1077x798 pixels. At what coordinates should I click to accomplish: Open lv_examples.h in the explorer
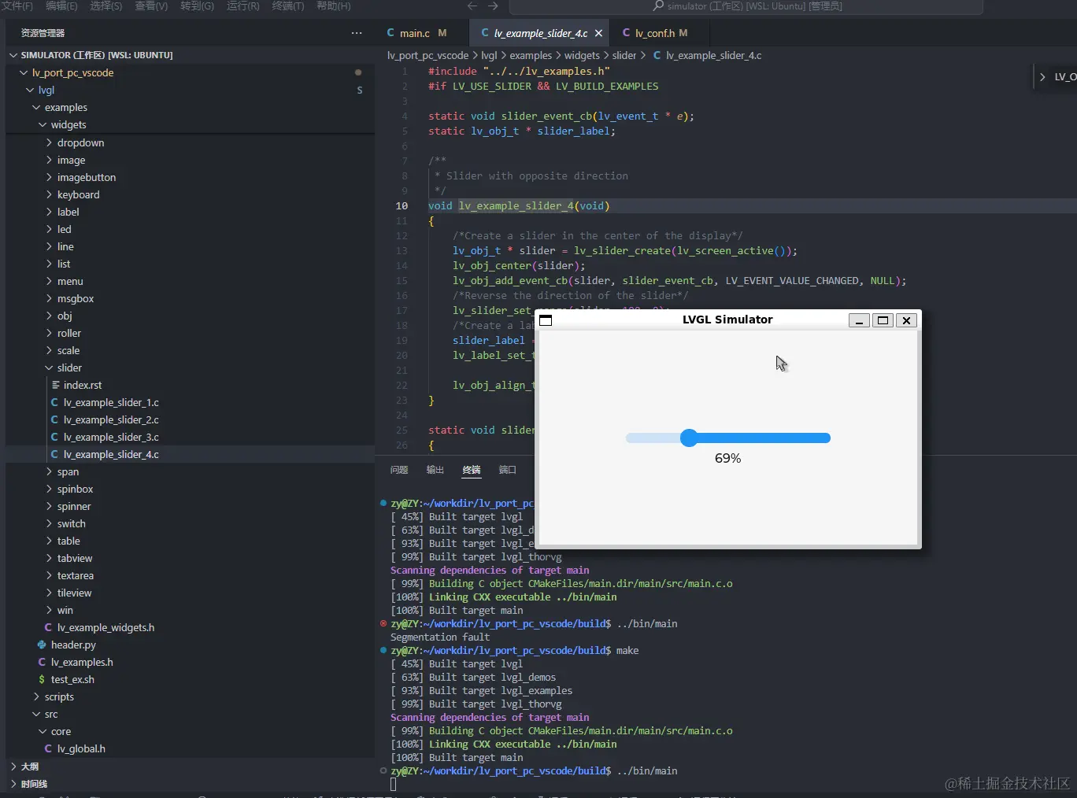(x=82, y=662)
